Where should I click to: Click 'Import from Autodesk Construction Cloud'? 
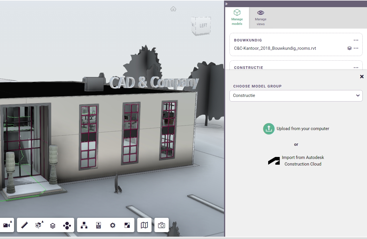[x=303, y=161]
